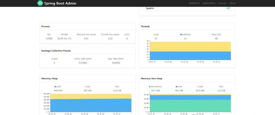Image resolution: width=275 pixels, height=115 pixels.
Task: Click the Process panel heading
Action: click(x=45, y=26)
